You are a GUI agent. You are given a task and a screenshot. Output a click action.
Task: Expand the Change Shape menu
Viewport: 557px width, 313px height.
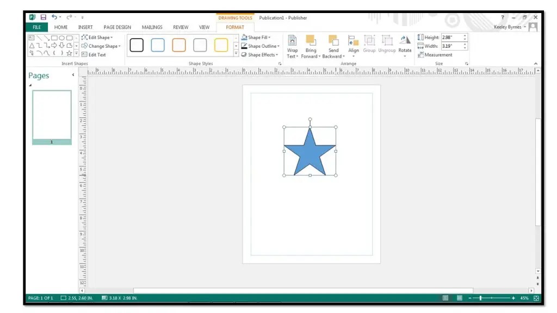click(101, 46)
